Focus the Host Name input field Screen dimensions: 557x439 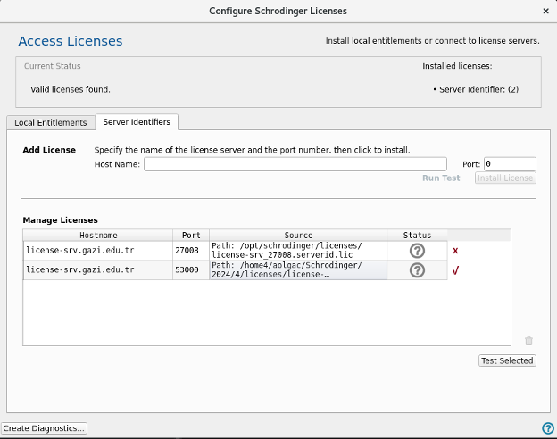point(295,164)
